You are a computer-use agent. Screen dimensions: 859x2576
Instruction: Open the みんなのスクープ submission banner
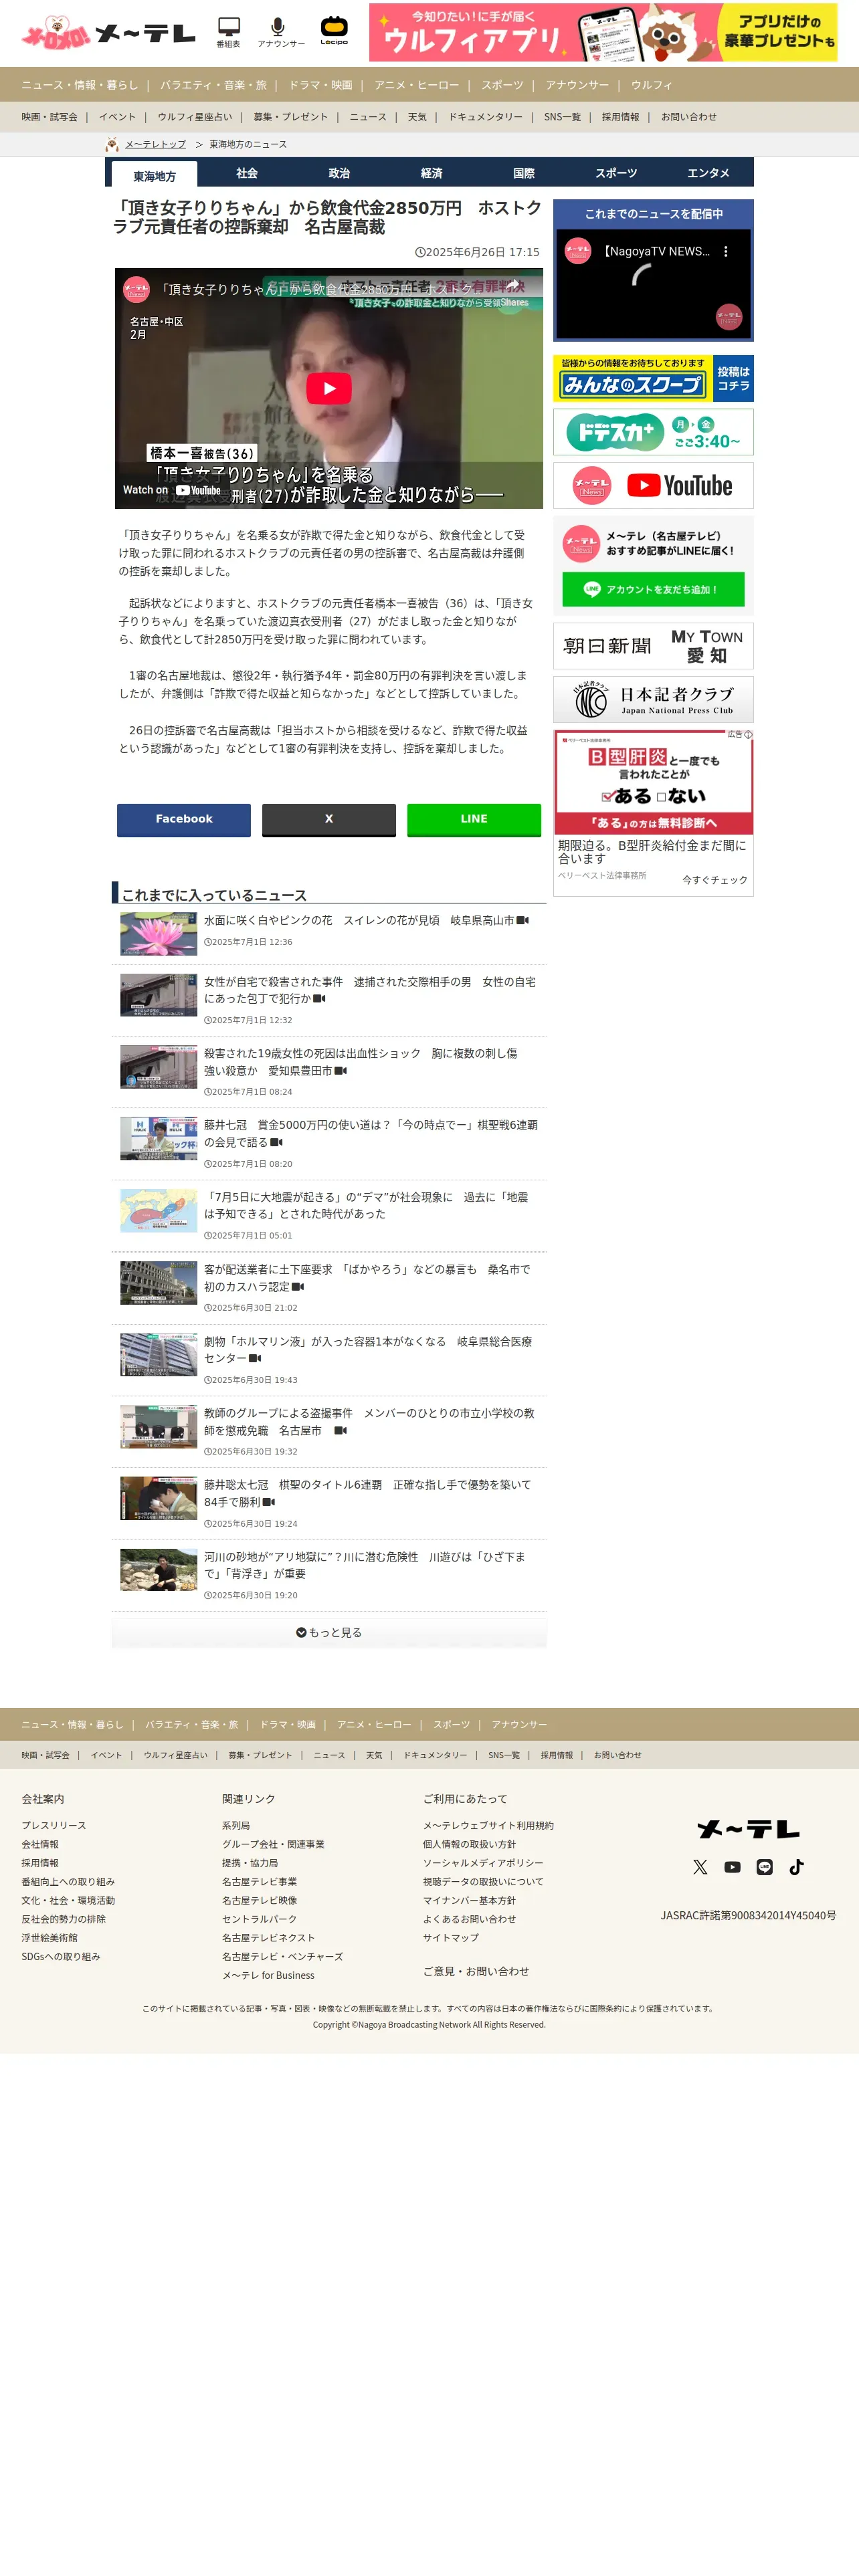point(653,378)
